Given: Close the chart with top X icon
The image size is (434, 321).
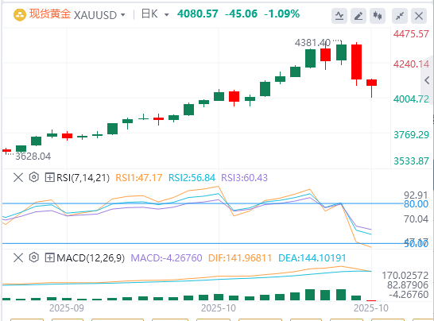Looking at the screenshot, I should click(x=419, y=16).
